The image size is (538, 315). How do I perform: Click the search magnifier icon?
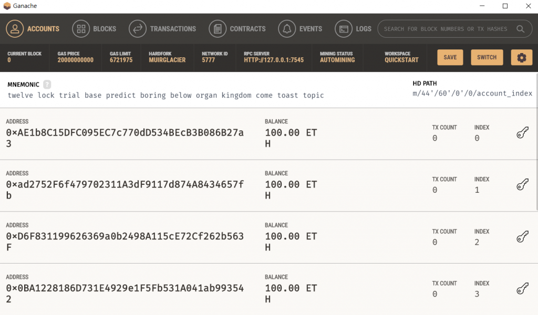coord(521,29)
